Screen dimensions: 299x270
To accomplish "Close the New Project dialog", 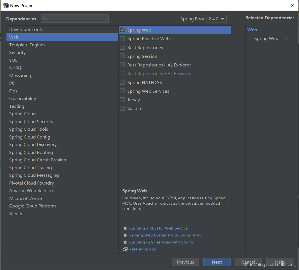I will 292,5.
